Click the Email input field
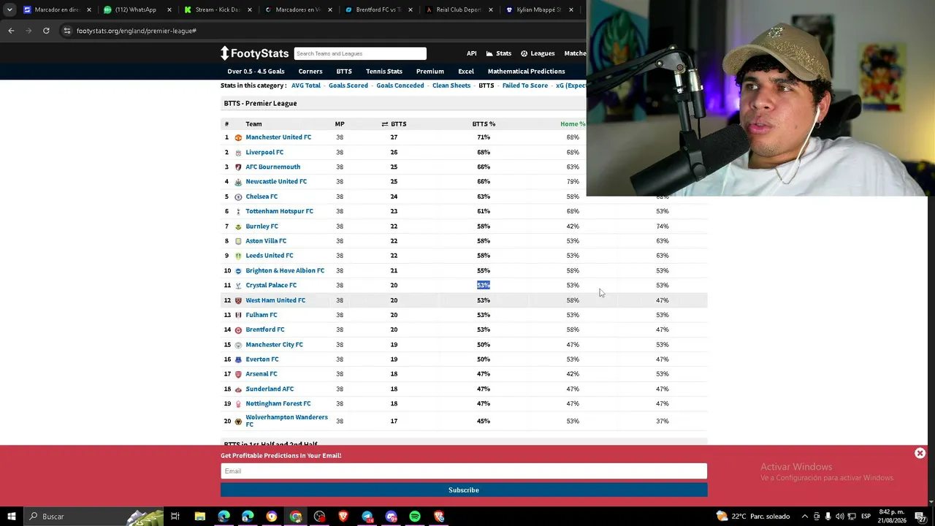This screenshot has height=526, width=935. (x=464, y=471)
